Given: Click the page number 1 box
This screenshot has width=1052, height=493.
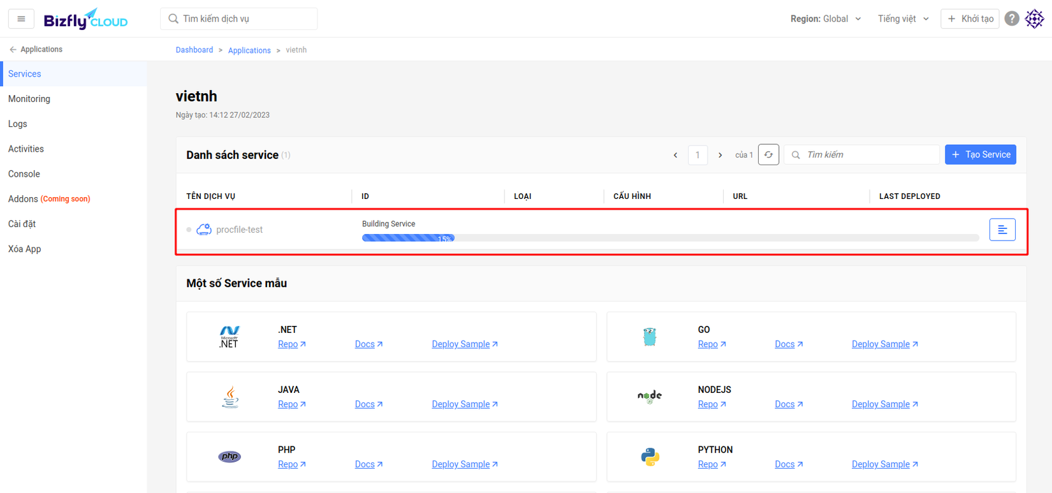Looking at the screenshot, I should pyautogui.click(x=698, y=155).
